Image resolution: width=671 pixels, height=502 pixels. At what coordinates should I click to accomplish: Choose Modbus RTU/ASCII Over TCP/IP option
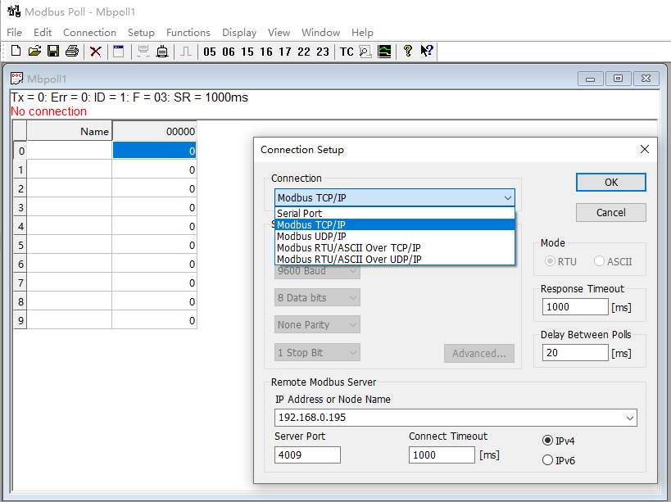[395, 247]
